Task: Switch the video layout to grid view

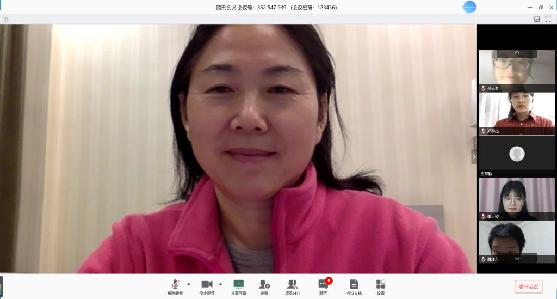Action: 537,19
